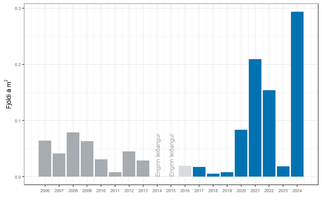Click the light gray 2016 bar
This screenshot has height=205, width=322.
pyautogui.click(x=185, y=171)
